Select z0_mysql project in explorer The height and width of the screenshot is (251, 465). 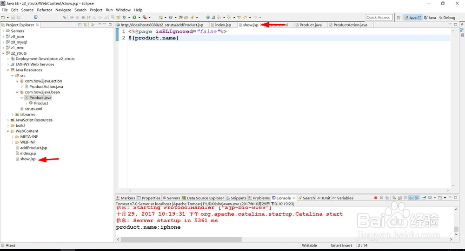(x=19, y=42)
